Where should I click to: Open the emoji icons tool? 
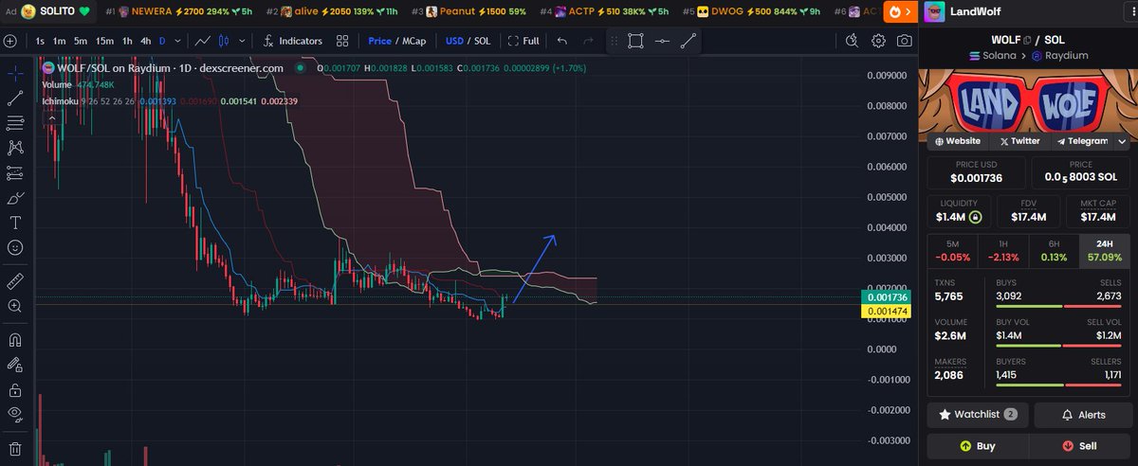click(x=14, y=247)
